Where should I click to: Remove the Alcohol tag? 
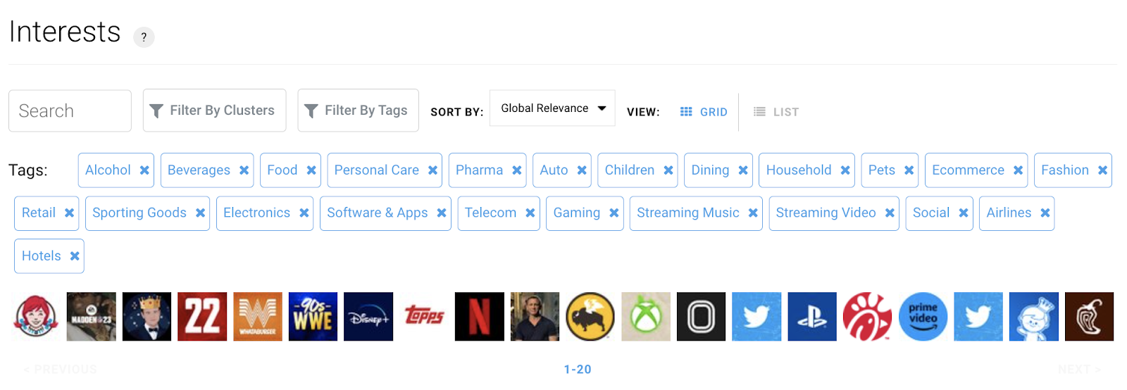point(144,170)
